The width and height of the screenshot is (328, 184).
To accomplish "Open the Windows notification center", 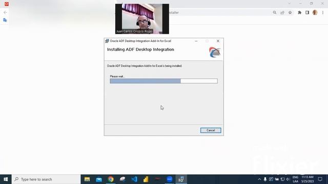I will click(320, 179).
